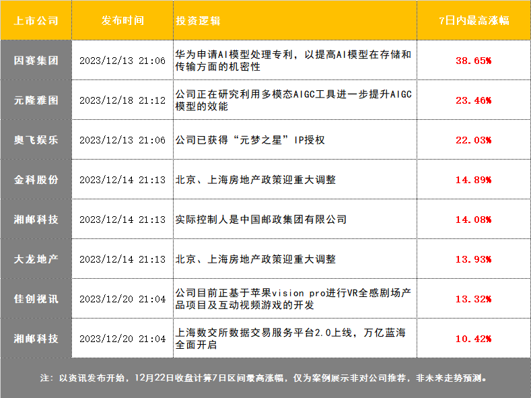
Task: Click the publish time for 金科股份
Action: click(x=122, y=180)
